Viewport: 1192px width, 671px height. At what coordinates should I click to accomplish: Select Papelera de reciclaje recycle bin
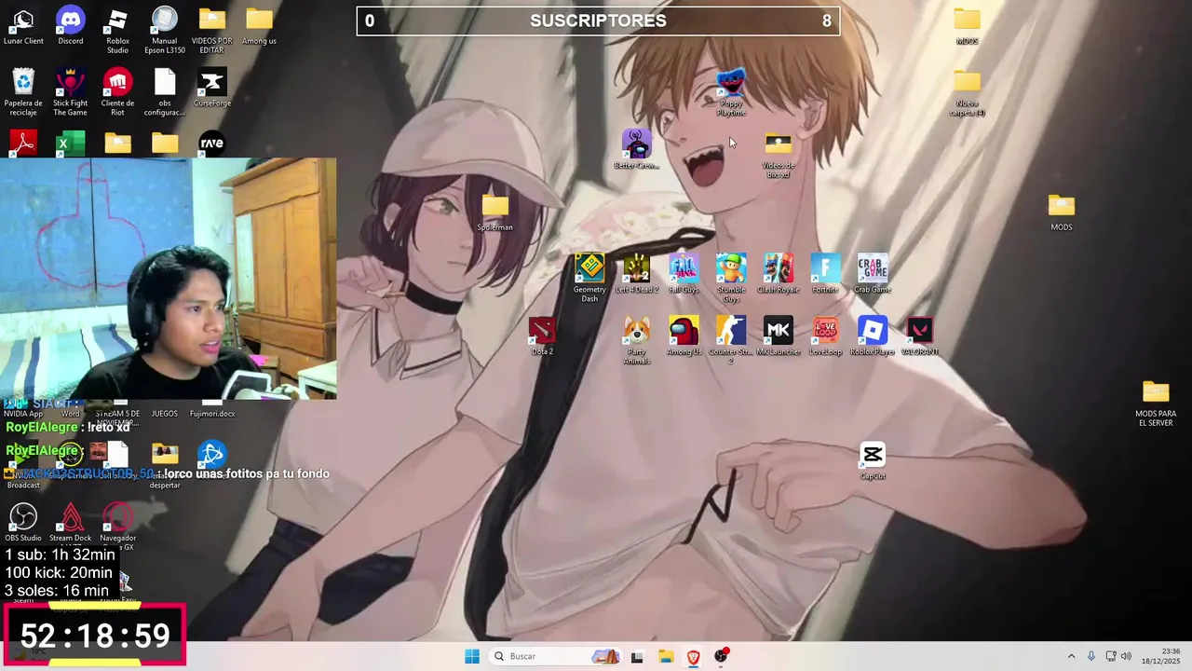(23, 92)
